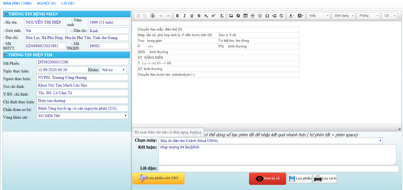
Task: Insert a smiley emoticon
Action: pos(260,16)
